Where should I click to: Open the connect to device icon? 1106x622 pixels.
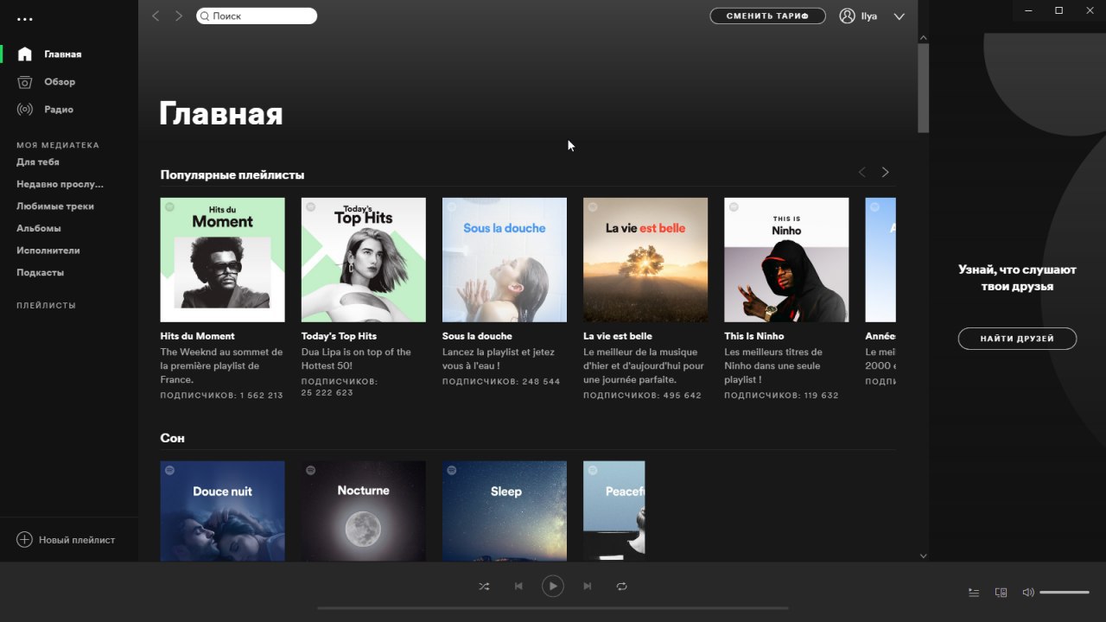pos(1001,593)
